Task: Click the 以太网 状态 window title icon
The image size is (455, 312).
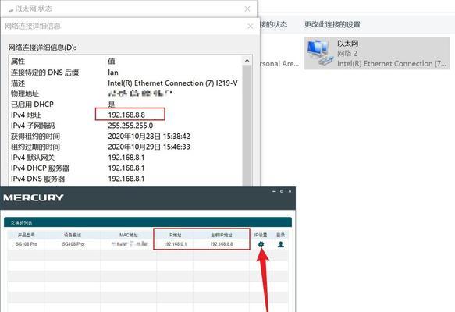Action: coord(11,10)
